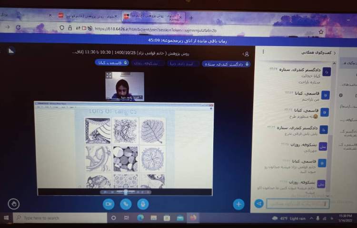Toggle the webcam sharing button
The width and height of the screenshot is (357, 228).
(109, 204)
